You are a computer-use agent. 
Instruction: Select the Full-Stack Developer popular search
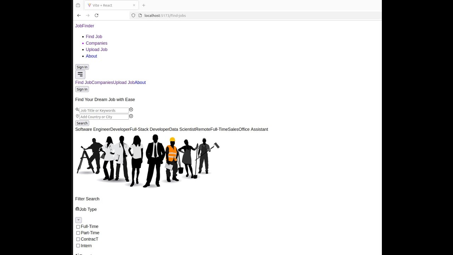tap(149, 129)
